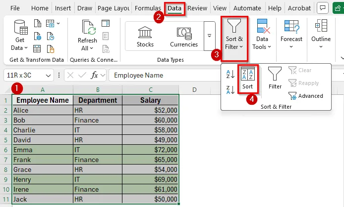344x207 pixels.
Task: Select column B header
Action: point(98,89)
